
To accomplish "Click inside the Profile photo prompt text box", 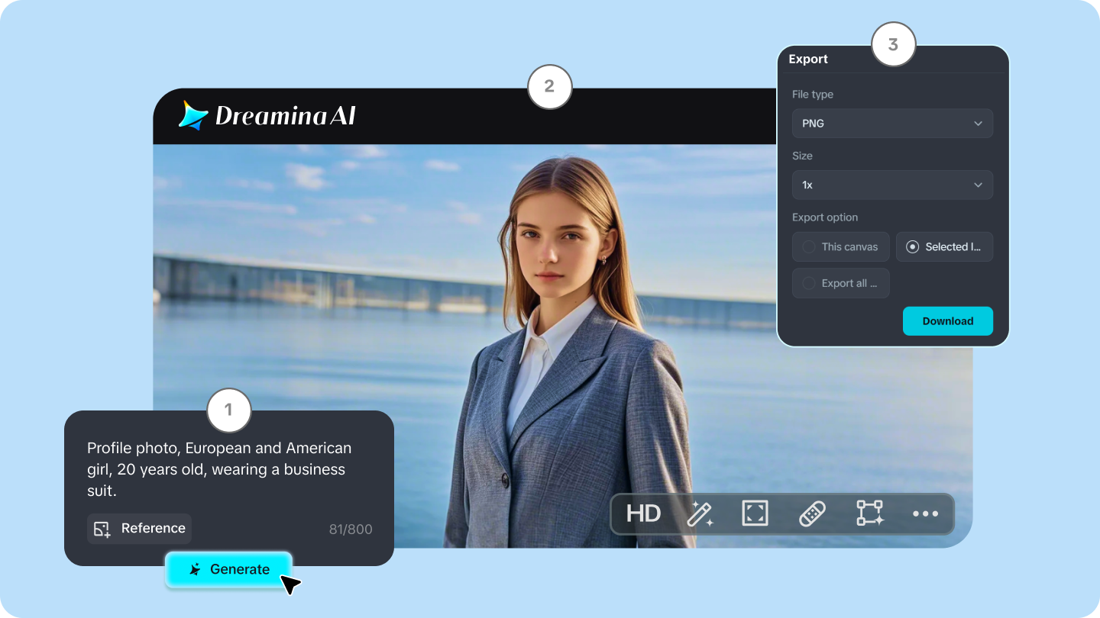I will pos(220,469).
